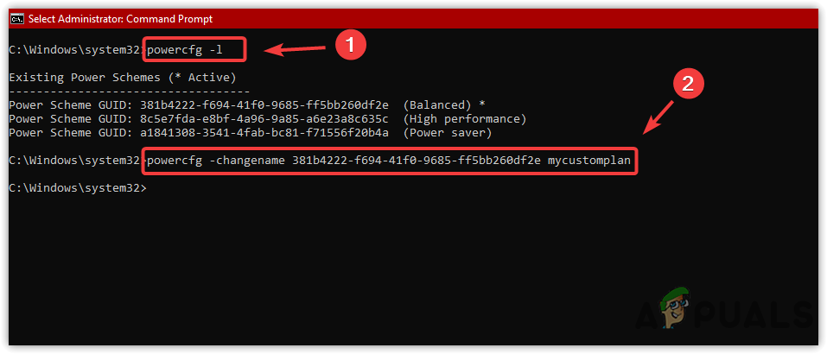Click the High performance scheme GUID 8c5e7fda
This screenshot has height=354, width=827.
pos(263,118)
